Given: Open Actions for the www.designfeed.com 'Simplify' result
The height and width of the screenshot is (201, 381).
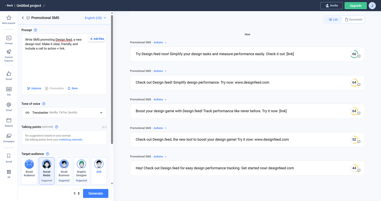Looking at the screenshot, I should pyautogui.click(x=160, y=71).
